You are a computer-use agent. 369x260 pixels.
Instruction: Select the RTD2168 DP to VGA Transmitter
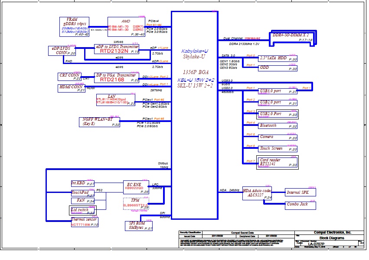pyautogui.click(x=117, y=78)
